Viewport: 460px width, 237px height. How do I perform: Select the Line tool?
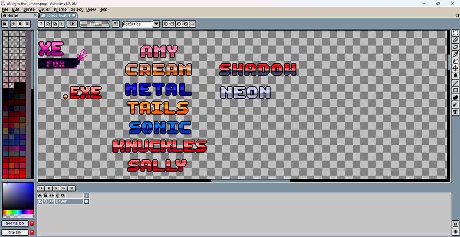point(455,83)
